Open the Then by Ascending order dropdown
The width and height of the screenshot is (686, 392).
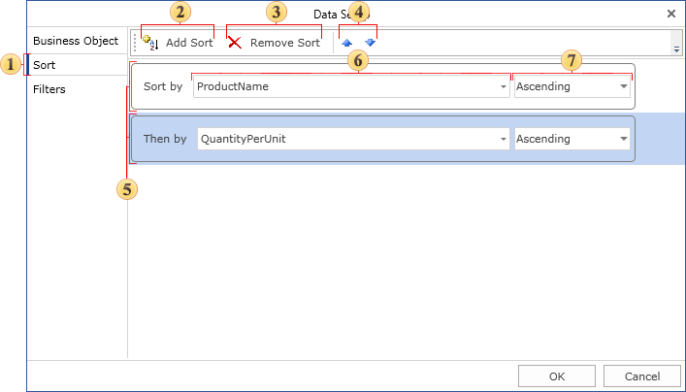pos(623,140)
